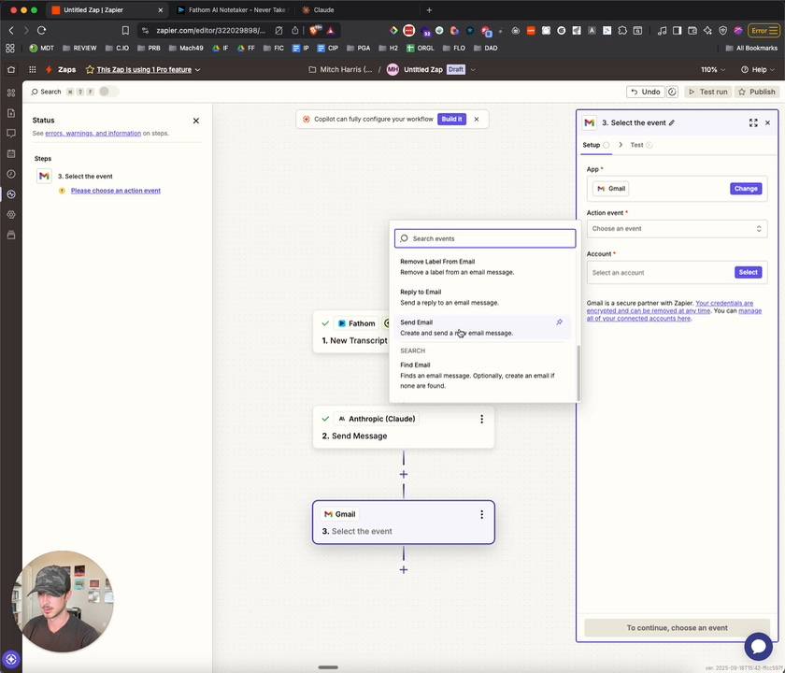Viewport: 785px width, 673px height.
Task: Open the All Bookmarks folder
Action: [x=751, y=48]
